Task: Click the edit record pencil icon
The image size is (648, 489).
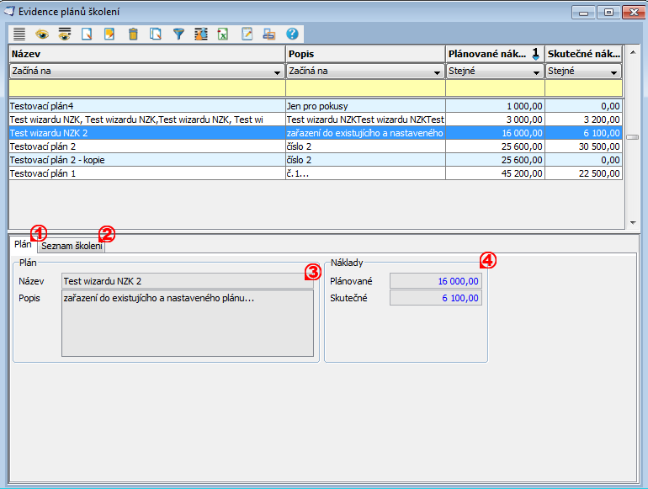Action: [x=109, y=35]
